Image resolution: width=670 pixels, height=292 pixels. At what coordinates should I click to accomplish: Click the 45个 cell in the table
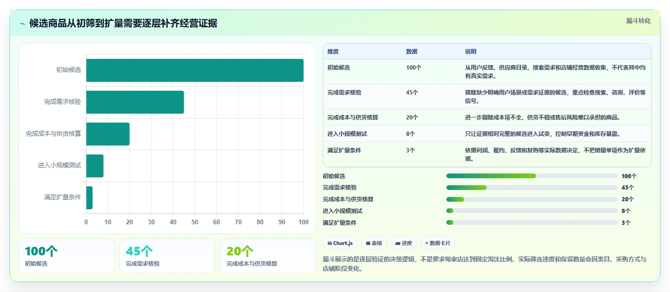click(x=412, y=93)
